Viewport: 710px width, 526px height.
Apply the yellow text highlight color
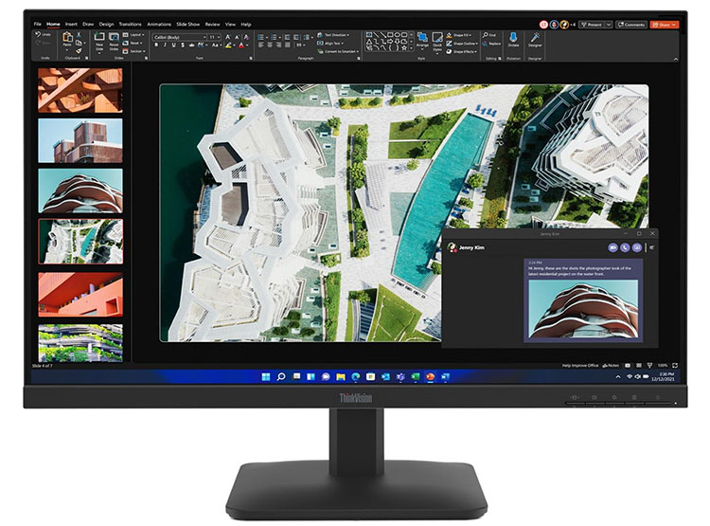tap(228, 45)
